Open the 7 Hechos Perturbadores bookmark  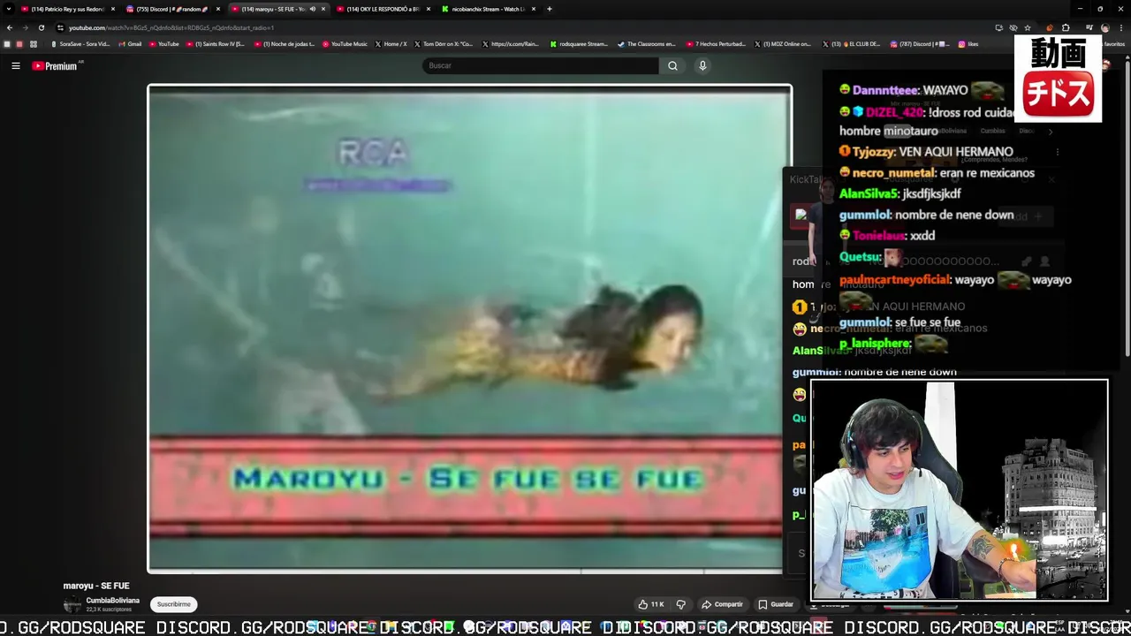[716, 44]
